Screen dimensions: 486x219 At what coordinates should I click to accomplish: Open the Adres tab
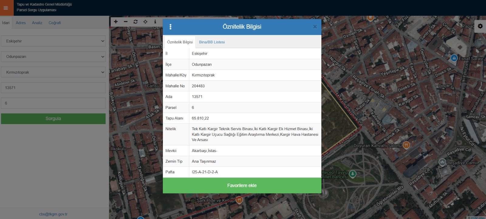[21, 23]
